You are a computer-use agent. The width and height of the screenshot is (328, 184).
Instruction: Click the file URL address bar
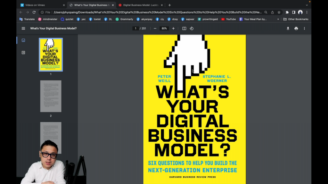pyautogui.click(x=158, y=12)
